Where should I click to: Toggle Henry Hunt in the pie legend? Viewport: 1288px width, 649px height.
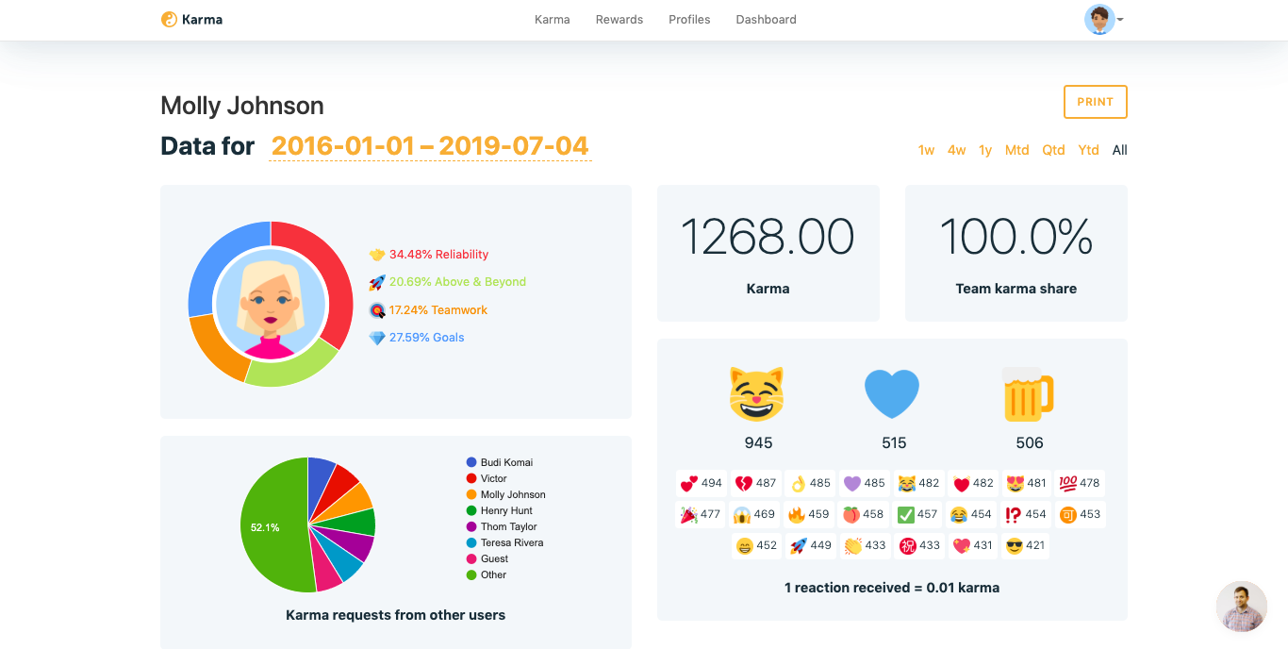click(x=500, y=510)
